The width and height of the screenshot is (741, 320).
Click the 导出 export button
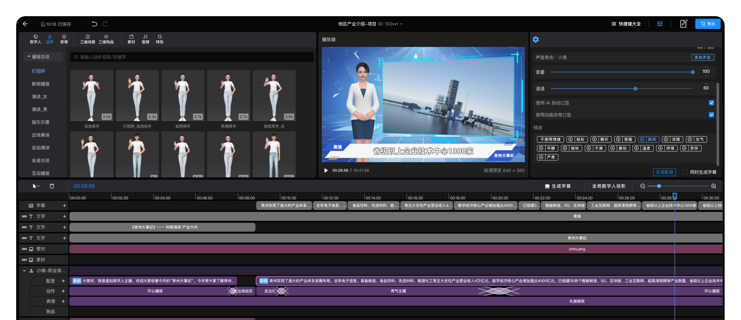(x=708, y=24)
